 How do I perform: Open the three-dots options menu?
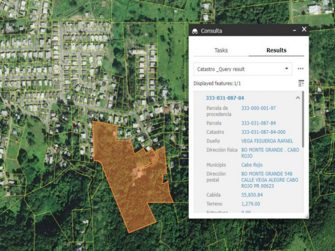[300, 69]
